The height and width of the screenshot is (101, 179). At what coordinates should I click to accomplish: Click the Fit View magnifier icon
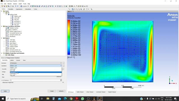81,9
